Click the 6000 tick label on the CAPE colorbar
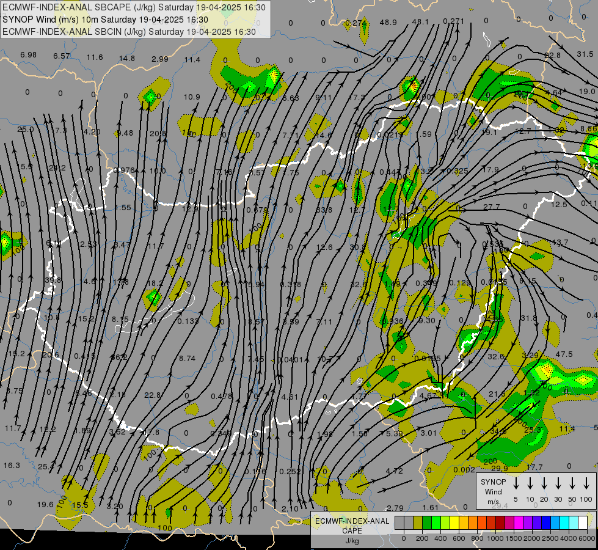This screenshot has width=598, height=550. 588,538
